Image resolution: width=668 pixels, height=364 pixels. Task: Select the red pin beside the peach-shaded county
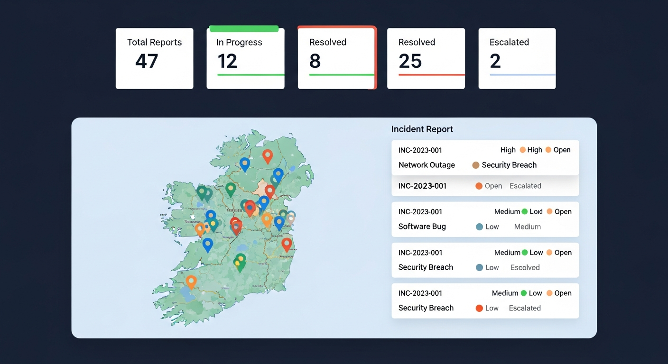pyautogui.click(x=269, y=191)
